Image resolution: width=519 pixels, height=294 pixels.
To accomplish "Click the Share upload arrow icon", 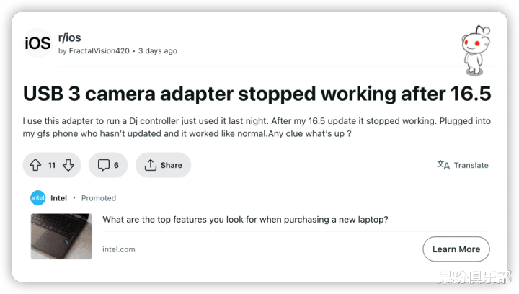I will pyautogui.click(x=150, y=165).
